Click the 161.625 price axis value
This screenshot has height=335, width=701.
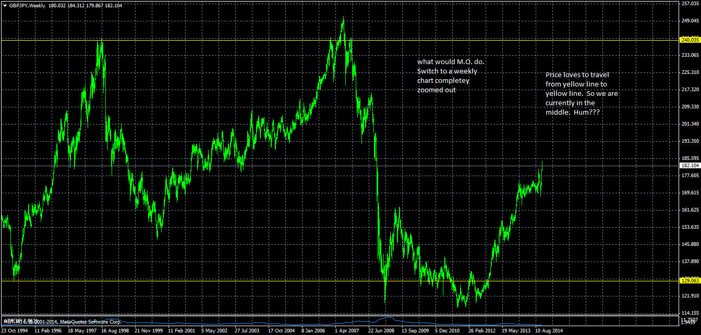[690, 210]
